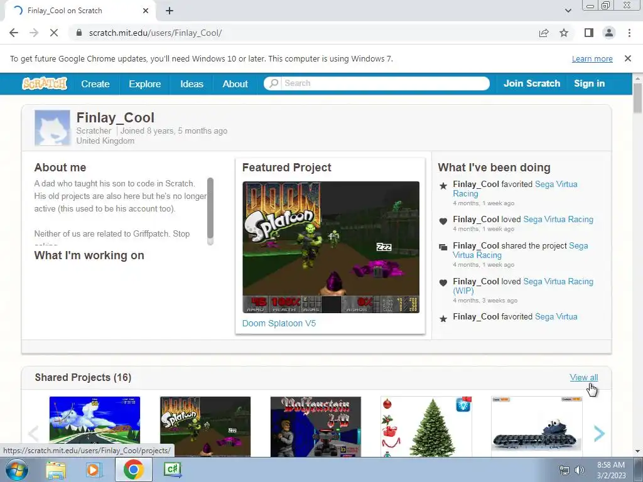Close the Finlay_Cool on Scratch tab

(x=146, y=11)
